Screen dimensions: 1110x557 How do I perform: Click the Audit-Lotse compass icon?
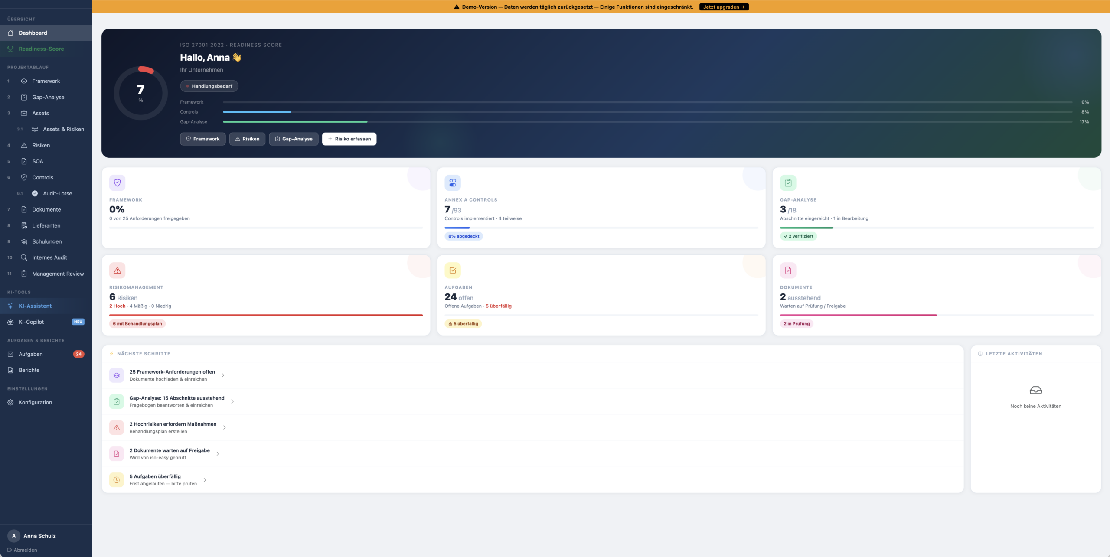34,193
